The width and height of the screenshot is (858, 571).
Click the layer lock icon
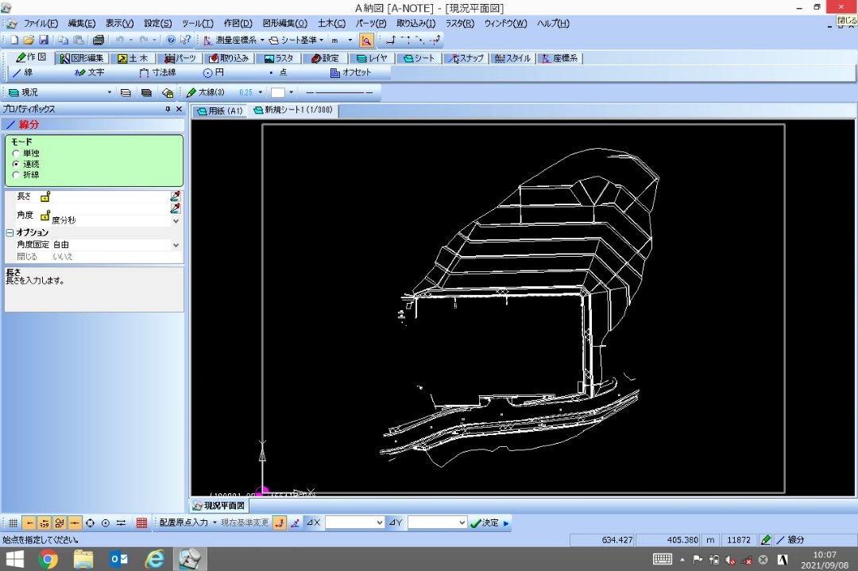(168, 92)
